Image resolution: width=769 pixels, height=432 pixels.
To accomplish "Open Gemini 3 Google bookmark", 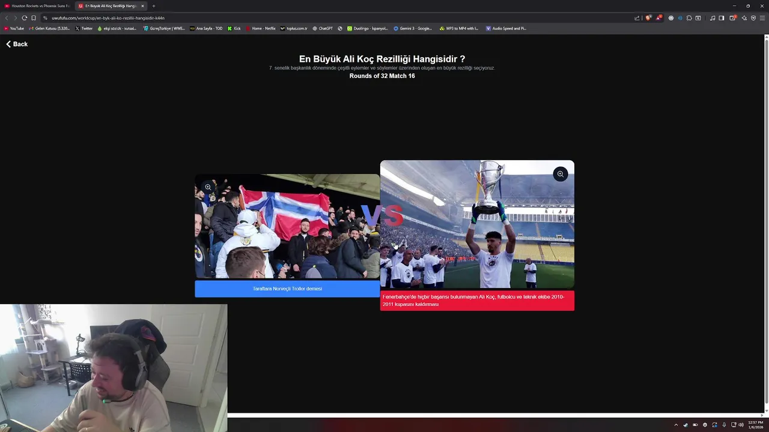I will pyautogui.click(x=413, y=28).
